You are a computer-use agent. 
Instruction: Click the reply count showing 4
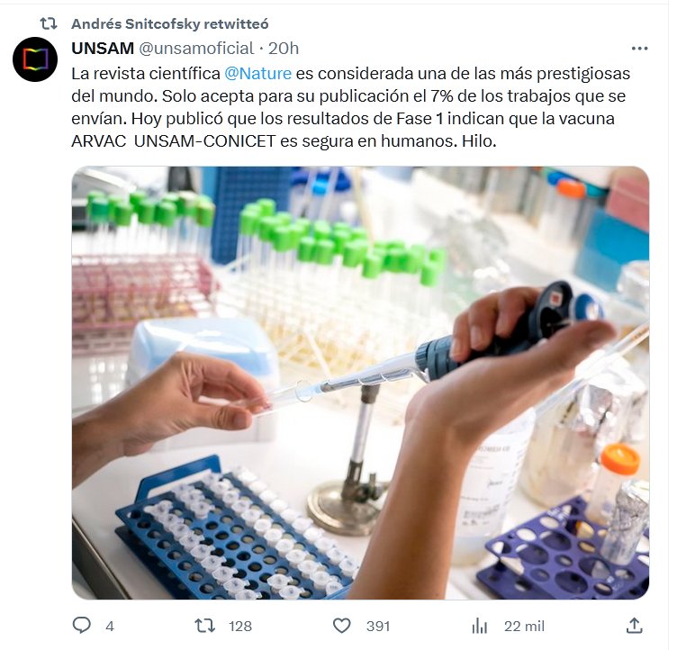pyautogui.click(x=110, y=626)
